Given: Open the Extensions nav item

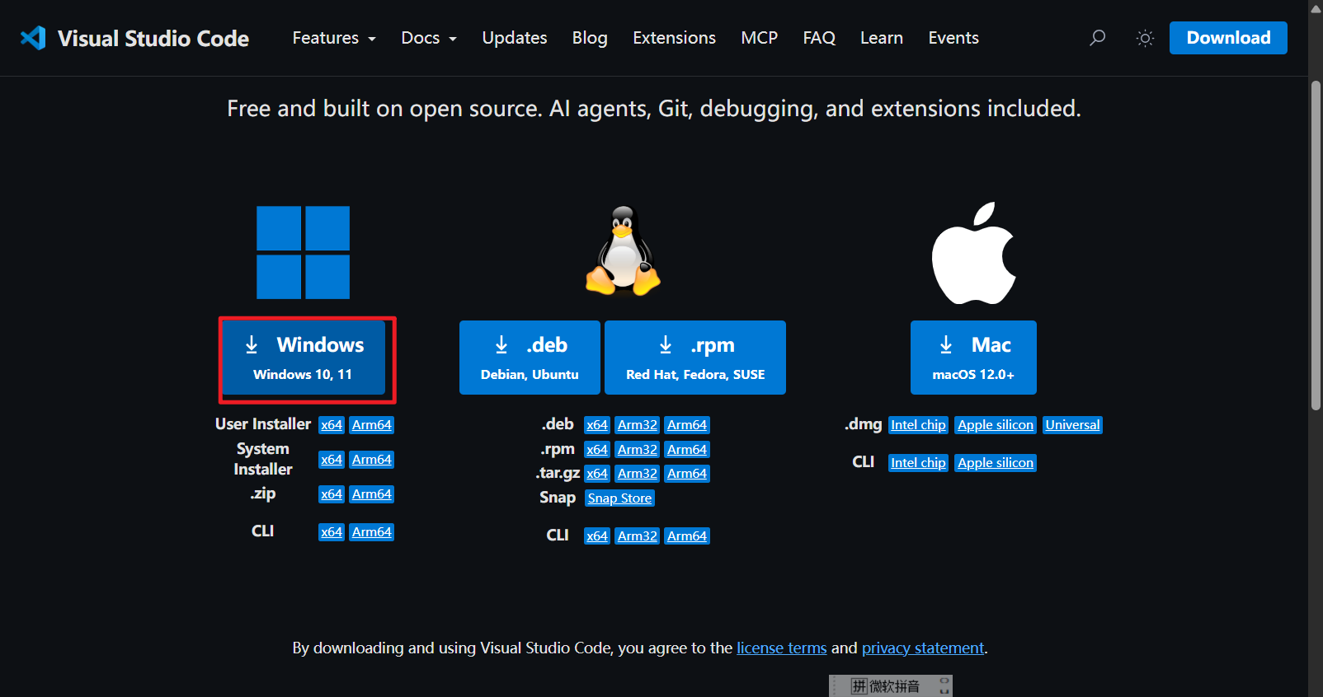Looking at the screenshot, I should coord(674,38).
